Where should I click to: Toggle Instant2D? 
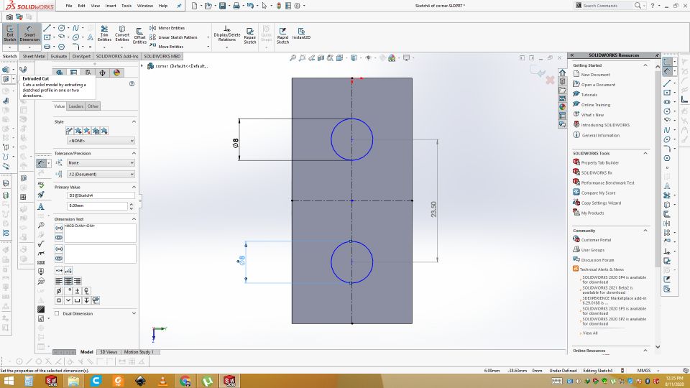(x=301, y=34)
